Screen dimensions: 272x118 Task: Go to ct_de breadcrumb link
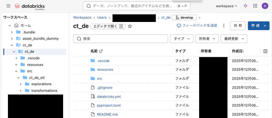pos(166,17)
